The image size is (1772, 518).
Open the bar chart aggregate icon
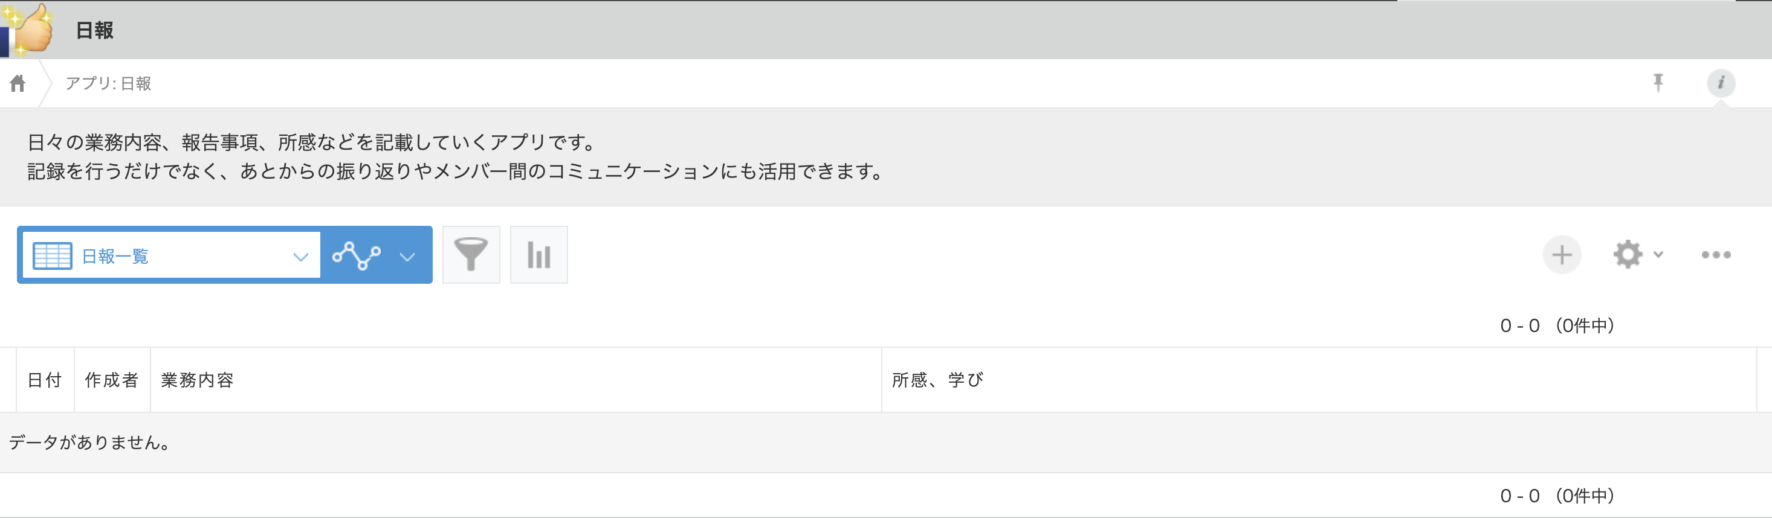coord(538,255)
